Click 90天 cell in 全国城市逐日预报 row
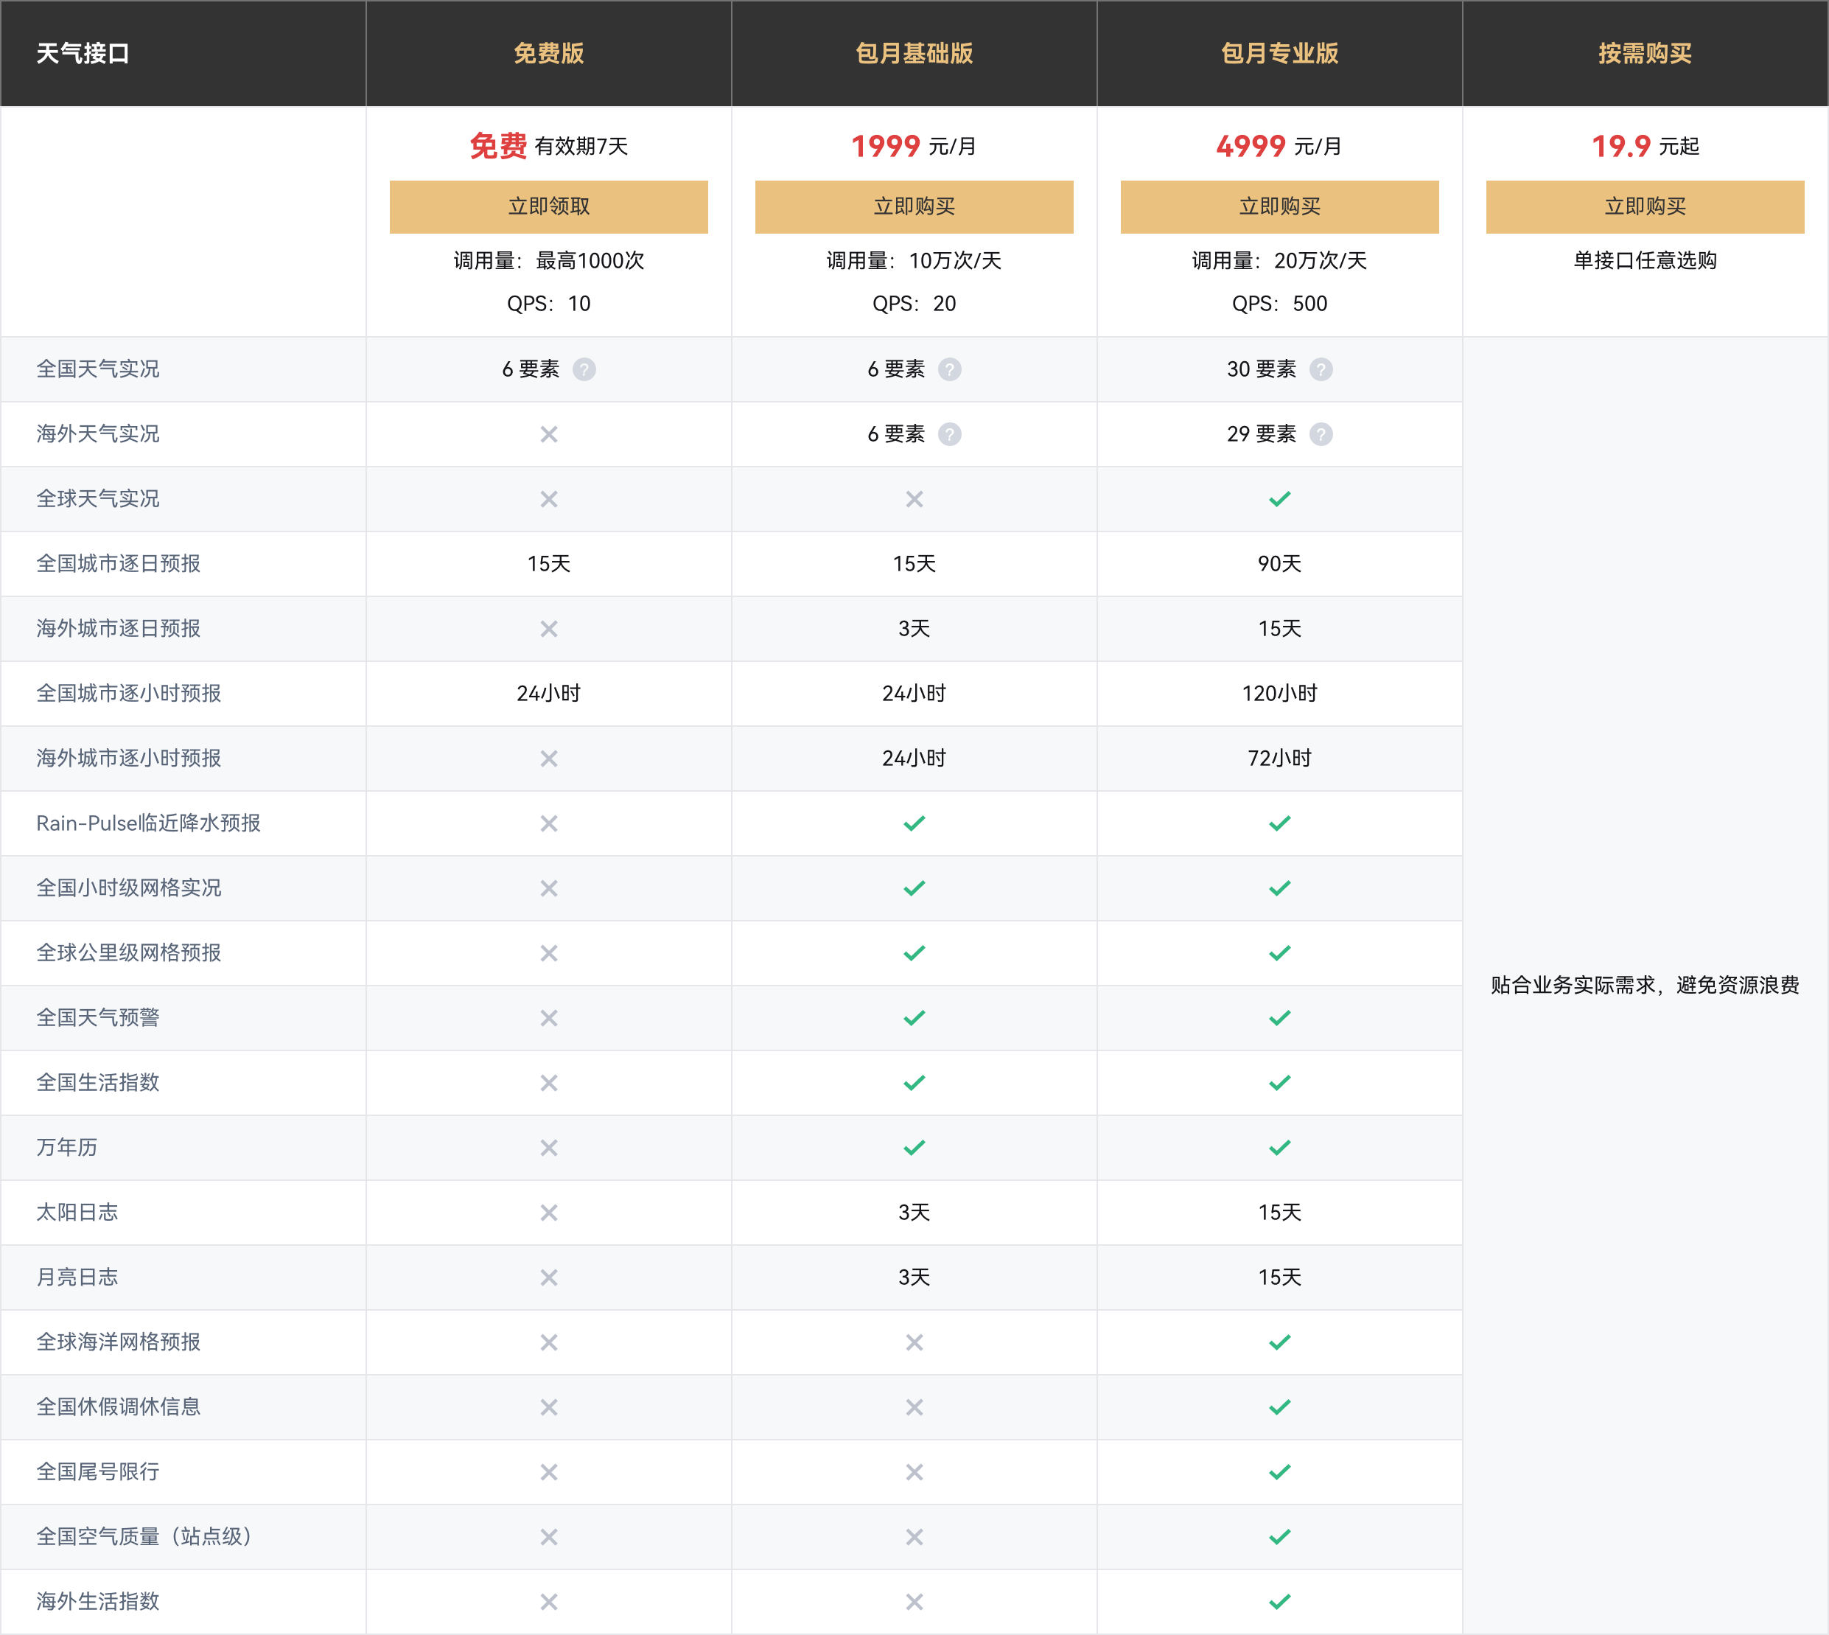The image size is (1829, 1635). (1279, 563)
